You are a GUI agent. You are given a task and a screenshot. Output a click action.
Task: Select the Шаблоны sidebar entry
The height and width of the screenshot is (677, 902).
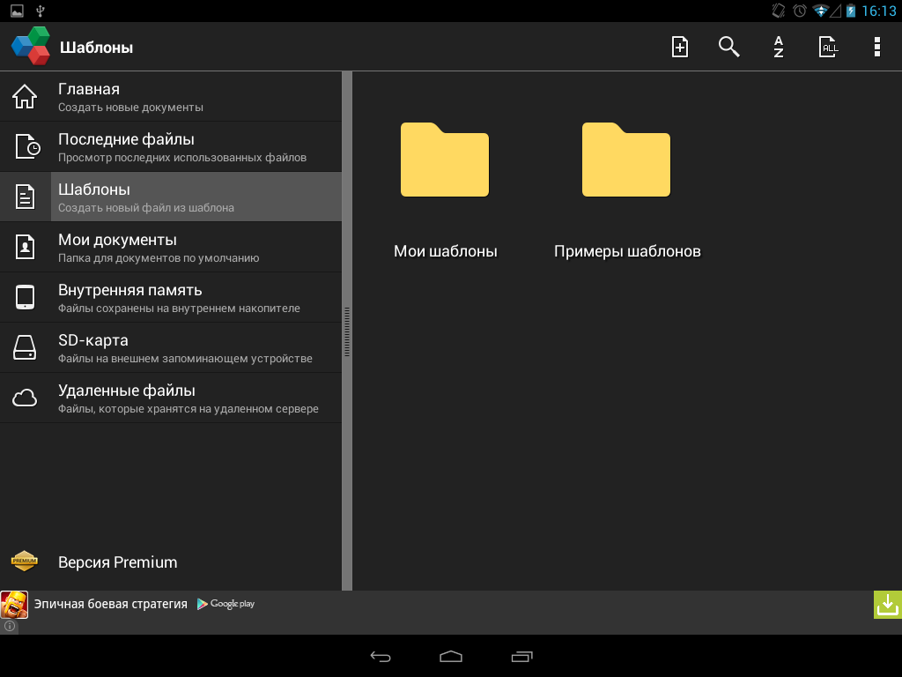170,197
